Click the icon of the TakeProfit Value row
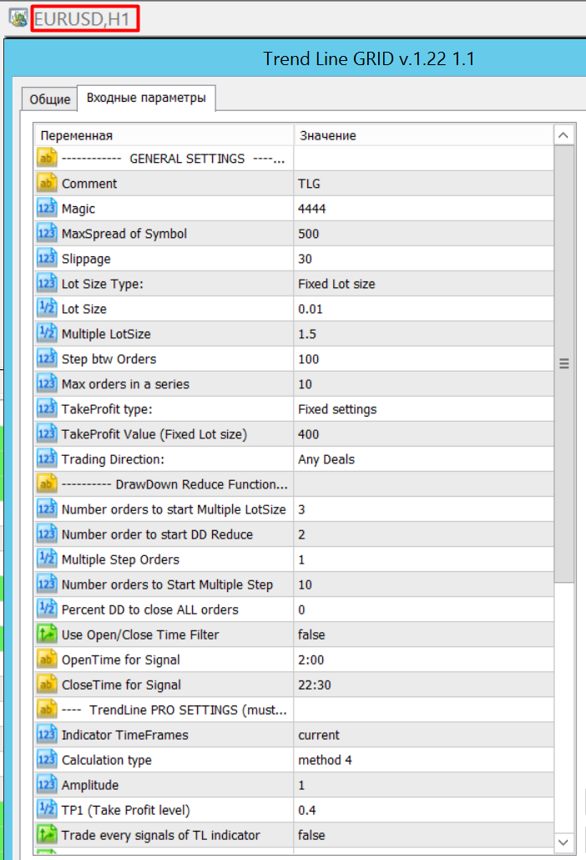The image size is (586, 860). point(47,434)
